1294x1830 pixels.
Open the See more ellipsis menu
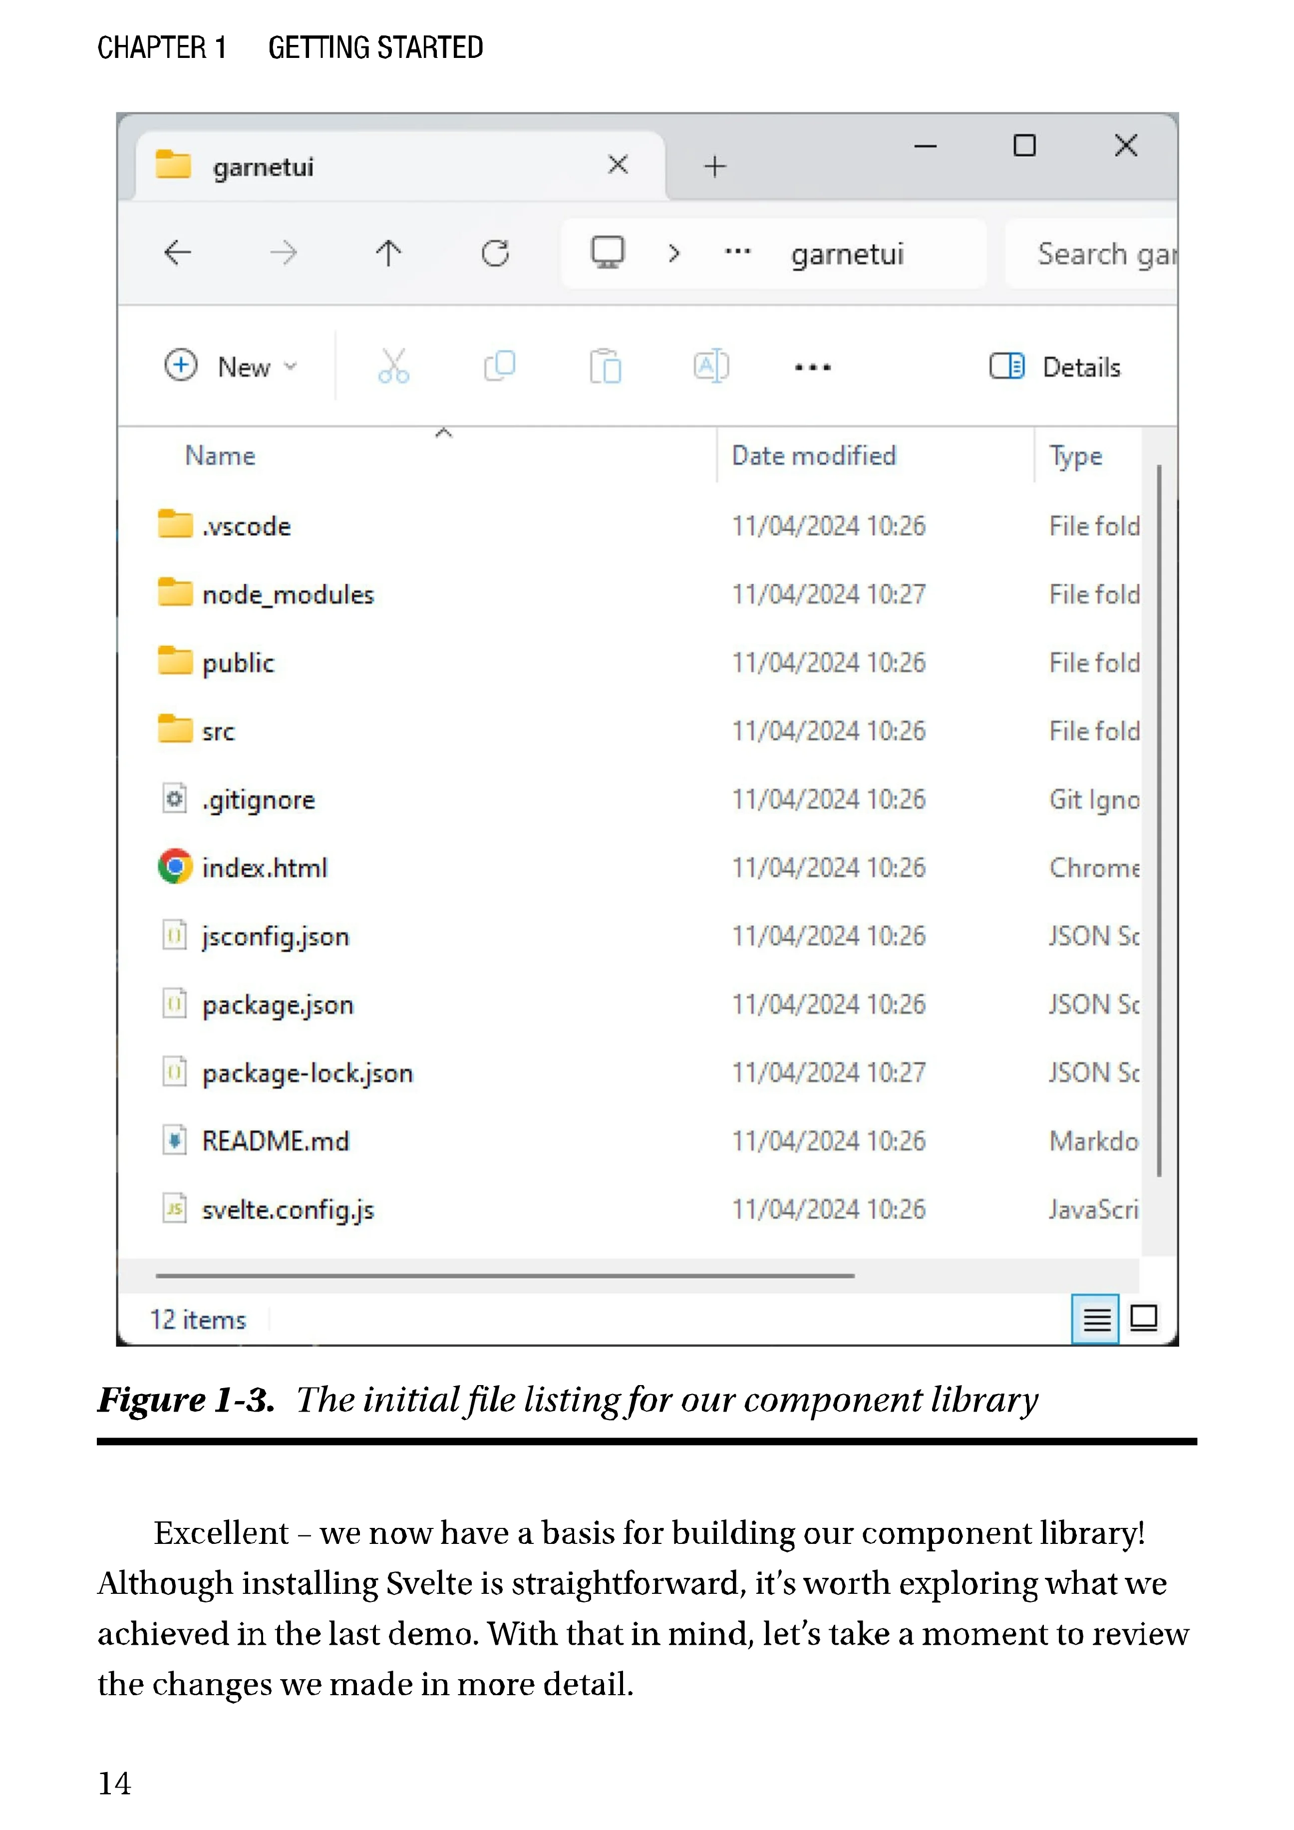813,367
